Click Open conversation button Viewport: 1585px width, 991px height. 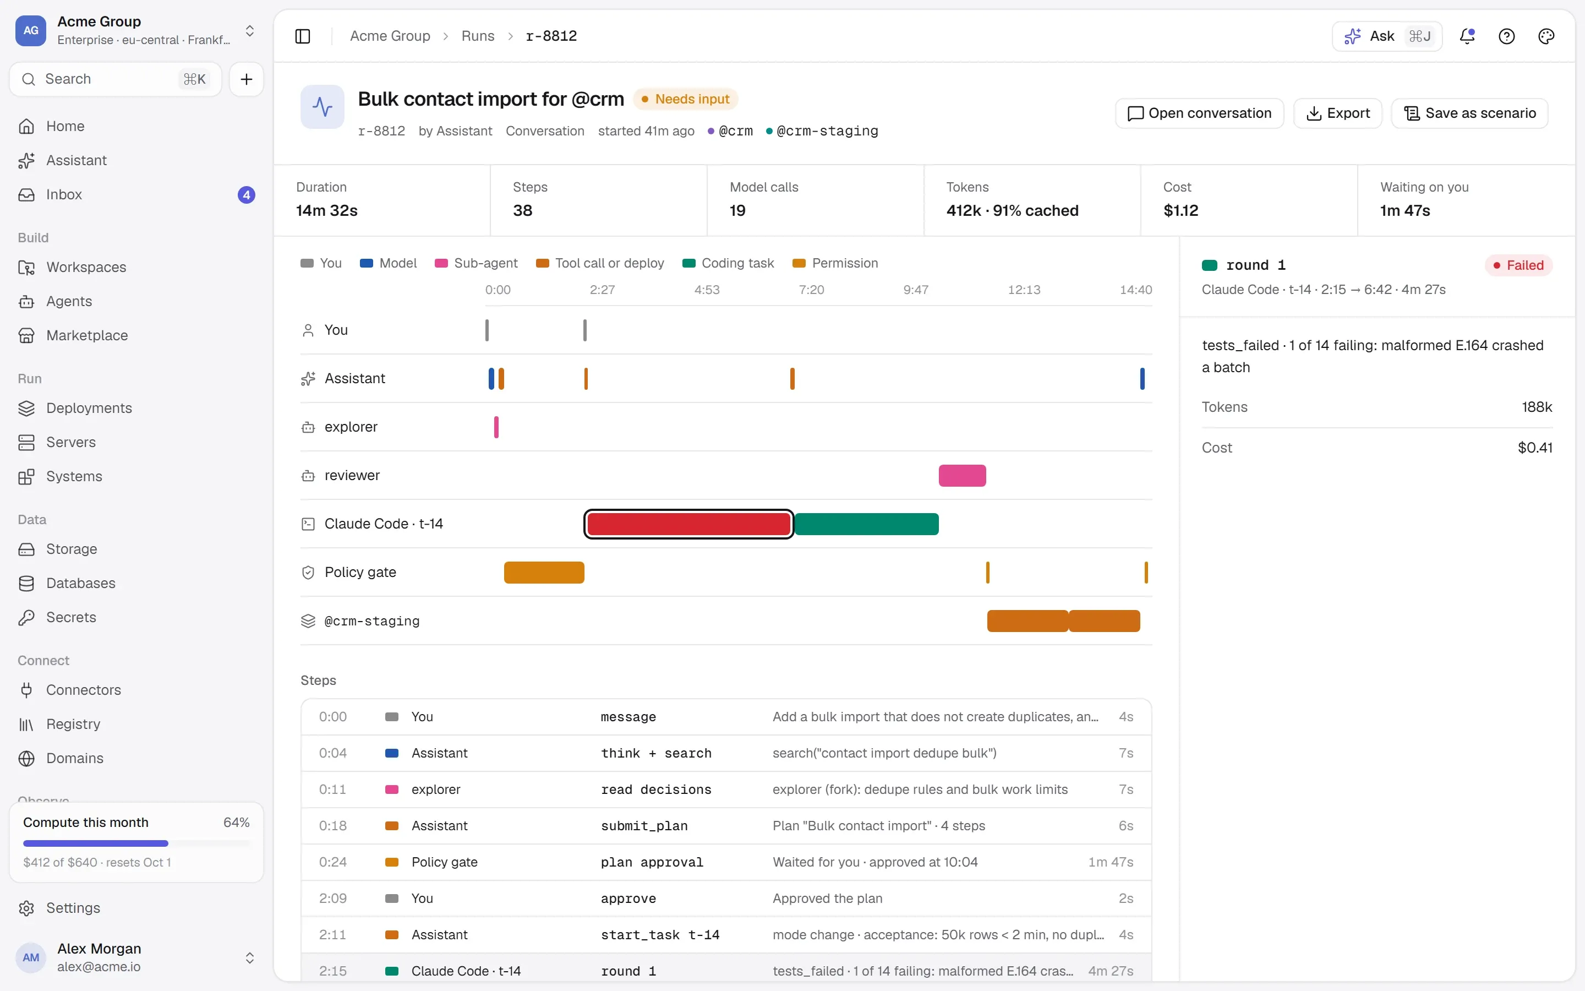1199,113
